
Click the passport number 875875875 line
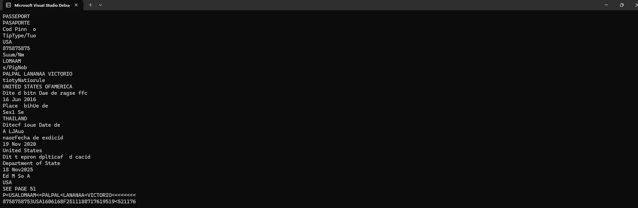[16, 48]
